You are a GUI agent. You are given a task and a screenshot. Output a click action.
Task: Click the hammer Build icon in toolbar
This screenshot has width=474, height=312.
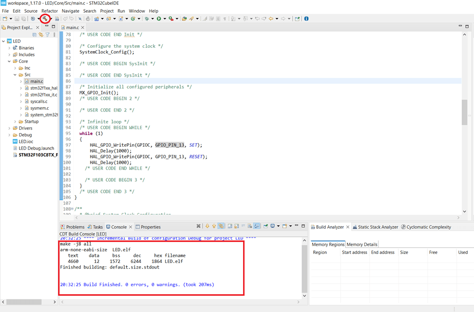45,19
